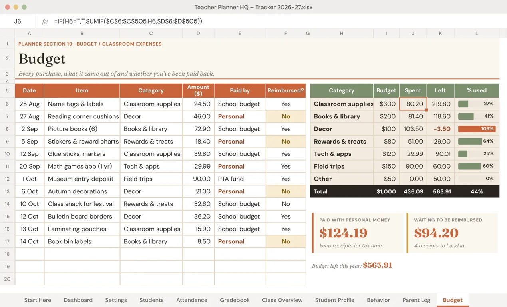
Task: Select the 'Class snack for festival' cell
Action: [x=82, y=204]
